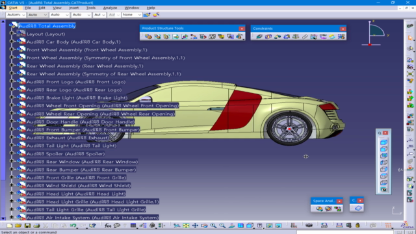
Task: Click the Zoom In magnifier icon
Action: [213, 226]
